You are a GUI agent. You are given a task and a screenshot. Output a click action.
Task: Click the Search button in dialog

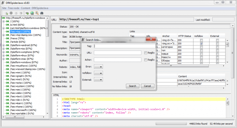pyautogui.click(x=132, y=86)
